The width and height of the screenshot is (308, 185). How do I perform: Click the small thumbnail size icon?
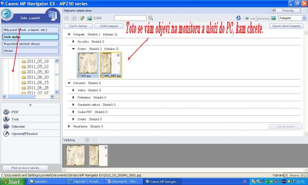click(247, 18)
